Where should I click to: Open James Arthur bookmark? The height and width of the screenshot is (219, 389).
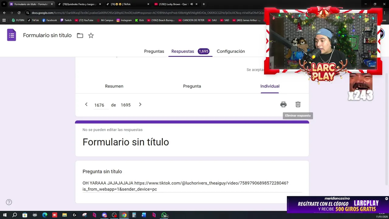click(246, 20)
